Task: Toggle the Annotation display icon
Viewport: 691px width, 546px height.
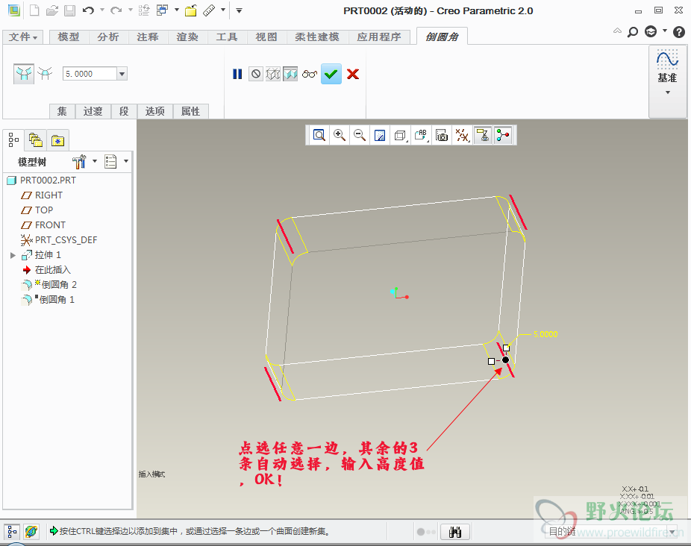Action: 483,135
